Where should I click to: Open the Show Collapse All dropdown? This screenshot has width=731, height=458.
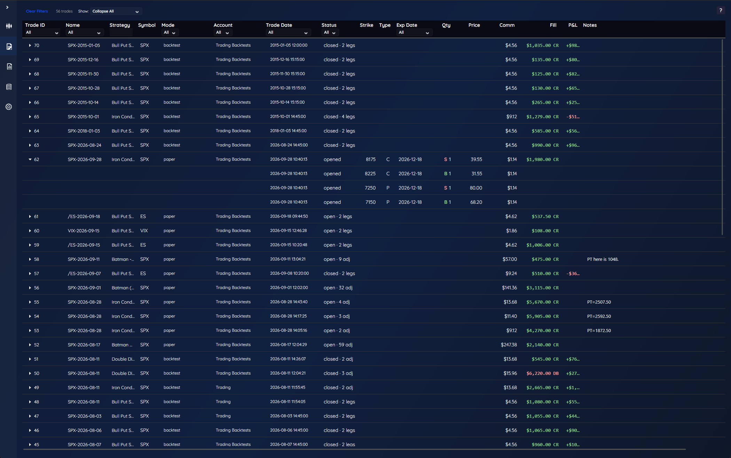coord(116,11)
